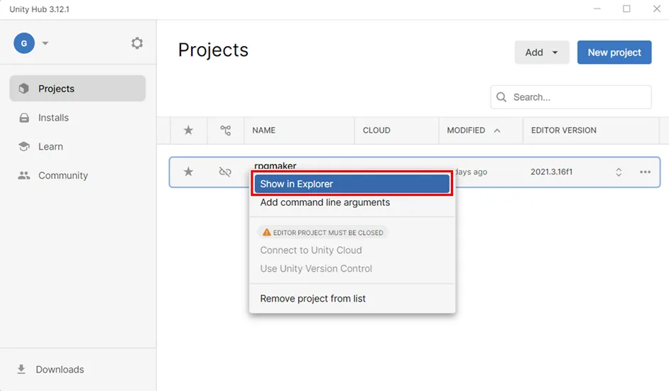Toggle the favorite star on rpgmaker project

(188, 172)
